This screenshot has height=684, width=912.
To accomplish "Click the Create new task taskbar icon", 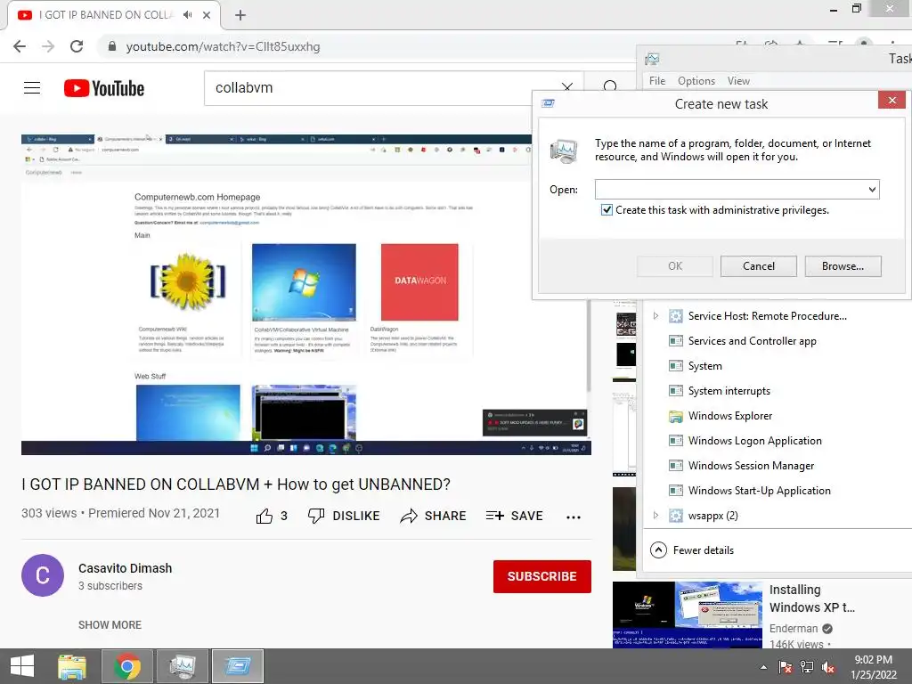I will tap(238, 666).
